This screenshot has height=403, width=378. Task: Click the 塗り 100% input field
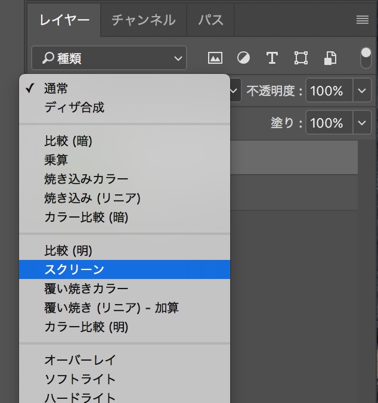point(329,123)
